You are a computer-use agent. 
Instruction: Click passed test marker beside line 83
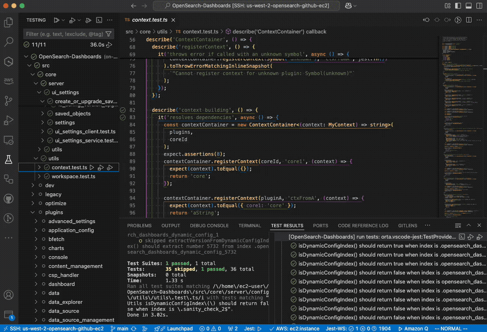(x=123, y=117)
